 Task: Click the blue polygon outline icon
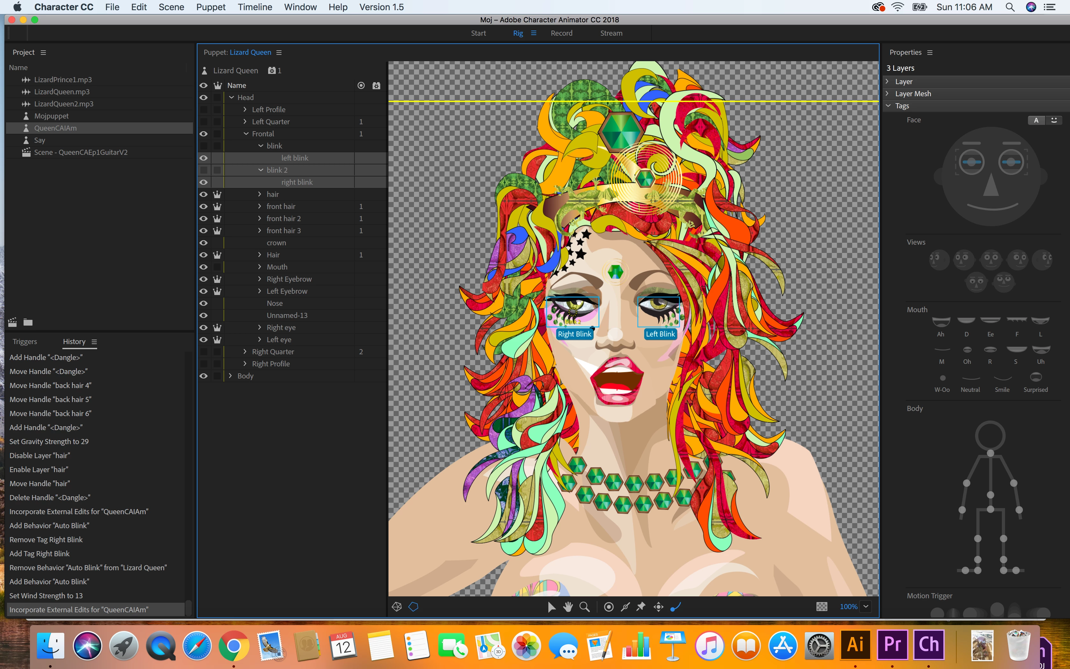tap(413, 607)
